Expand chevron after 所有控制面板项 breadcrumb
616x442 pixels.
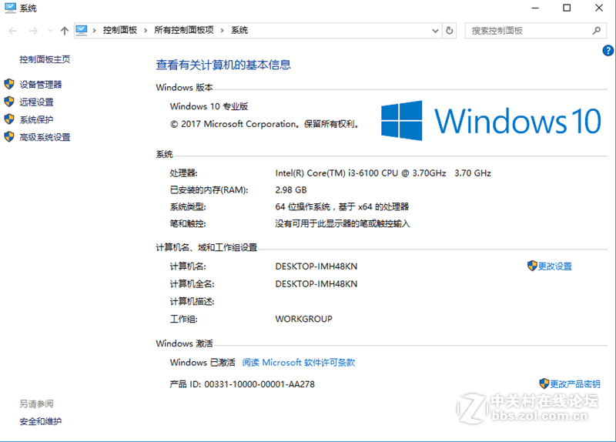[x=222, y=30]
